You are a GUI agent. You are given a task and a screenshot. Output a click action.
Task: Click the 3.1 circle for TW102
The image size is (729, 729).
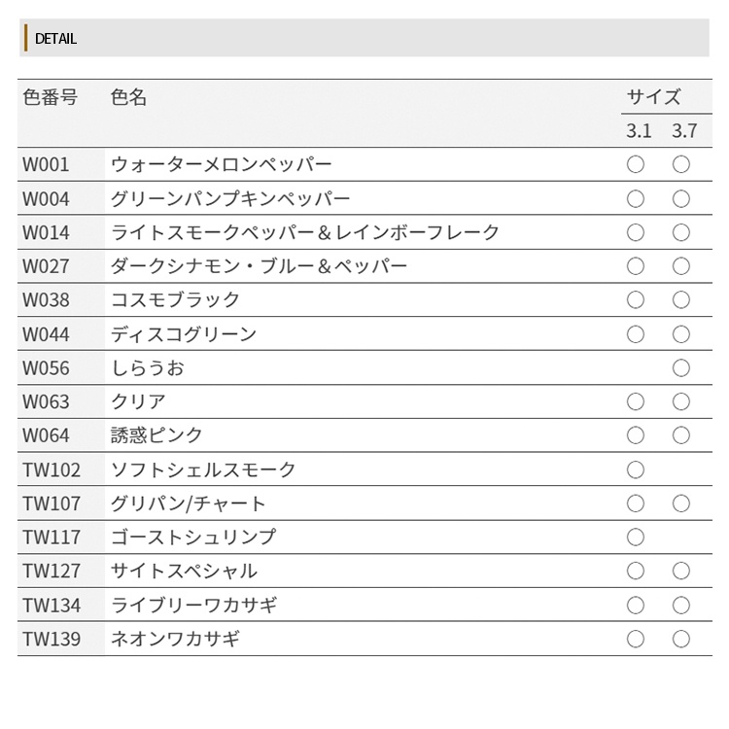click(636, 469)
